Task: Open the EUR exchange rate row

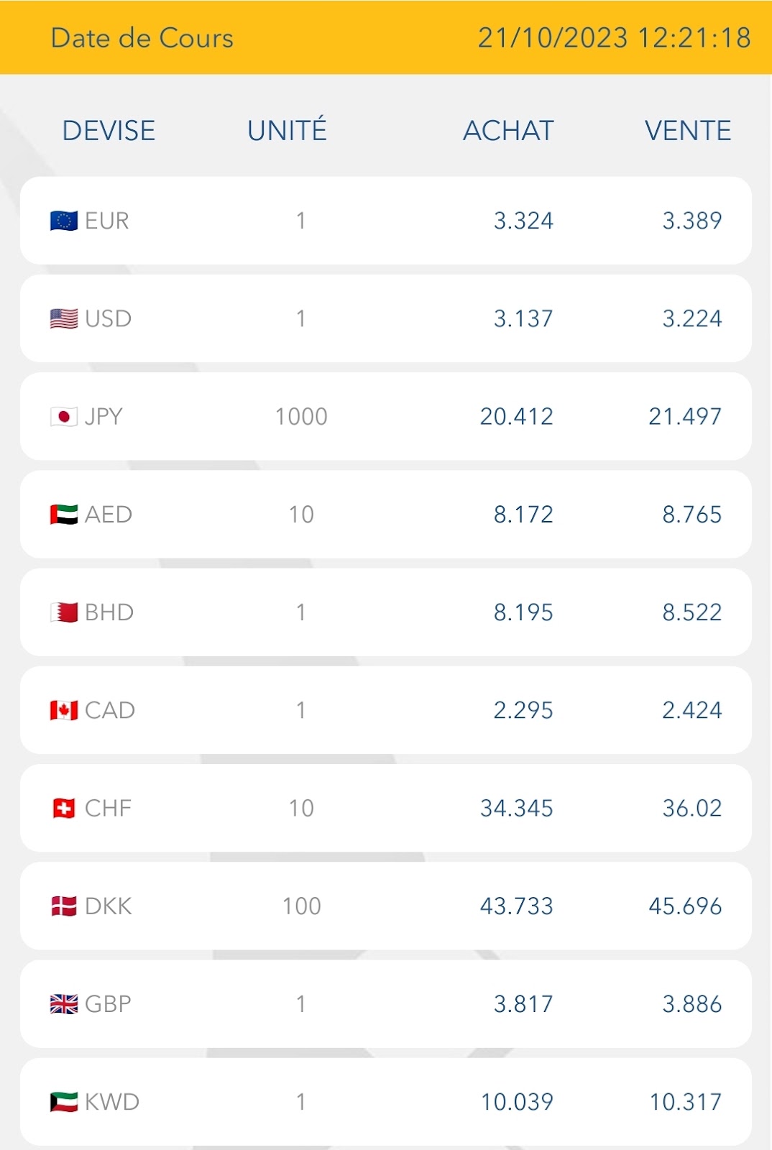Action: [x=386, y=221]
